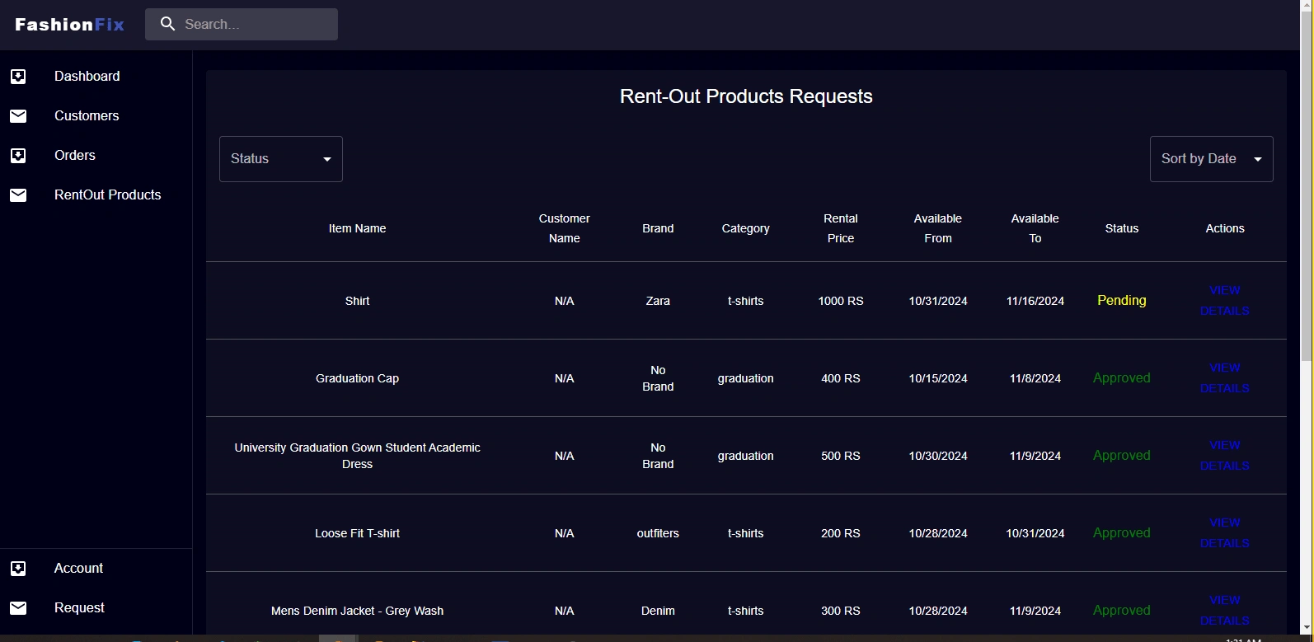Click the RentOut Products envelope icon
The width and height of the screenshot is (1314, 642).
18,195
